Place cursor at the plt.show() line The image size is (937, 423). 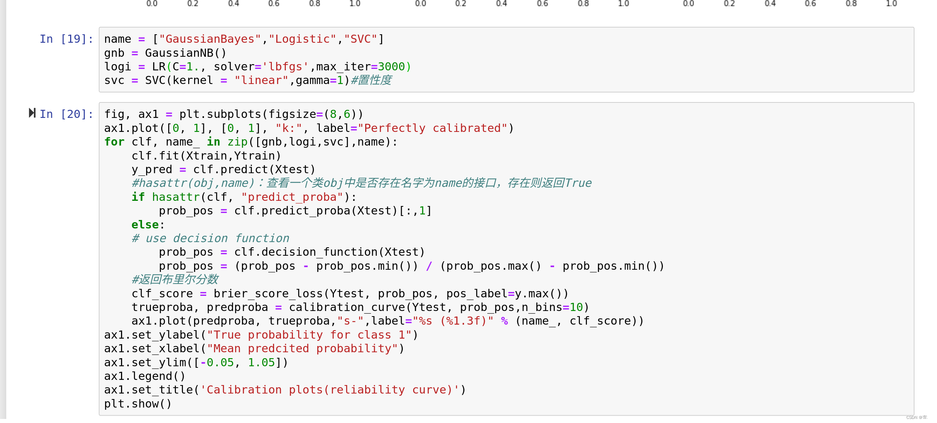138,404
